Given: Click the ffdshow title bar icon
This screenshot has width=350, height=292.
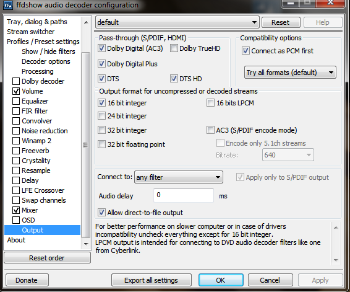Looking at the screenshot, I should click(8, 6).
